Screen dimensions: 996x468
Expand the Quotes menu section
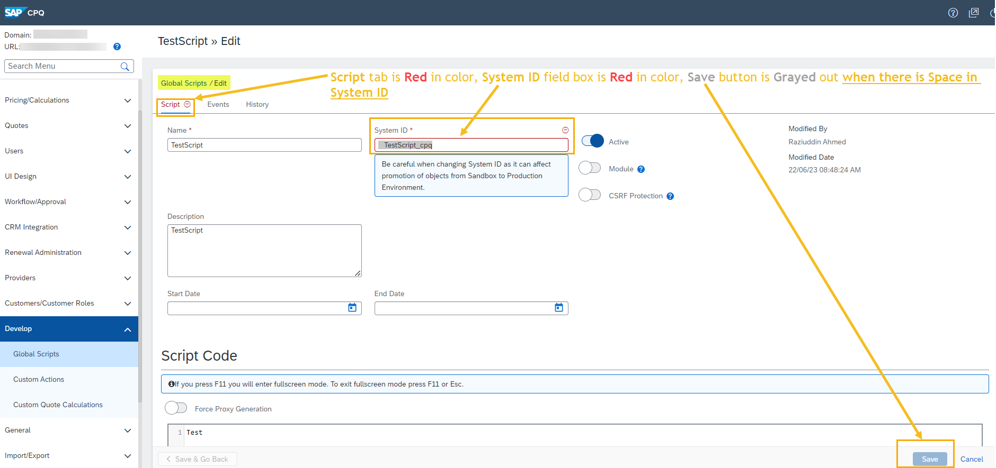tap(69, 126)
